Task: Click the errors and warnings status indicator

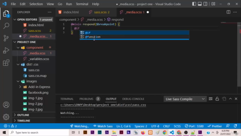Action: (11, 126)
